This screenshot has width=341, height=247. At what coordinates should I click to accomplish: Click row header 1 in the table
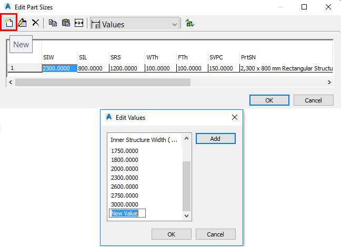point(25,68)
